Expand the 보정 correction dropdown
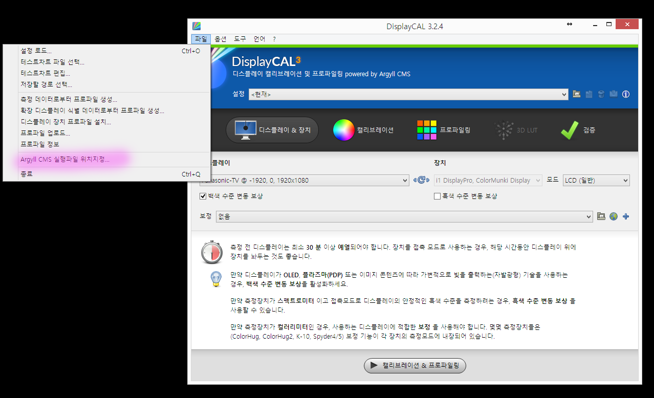This screenshot has height=398, width=654. pos(404,216)
